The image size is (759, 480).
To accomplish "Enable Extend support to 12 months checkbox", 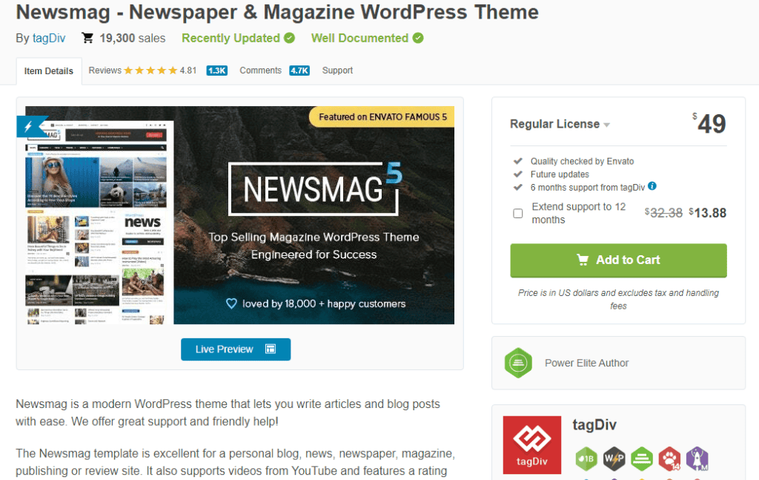I will tap(518, 213).
